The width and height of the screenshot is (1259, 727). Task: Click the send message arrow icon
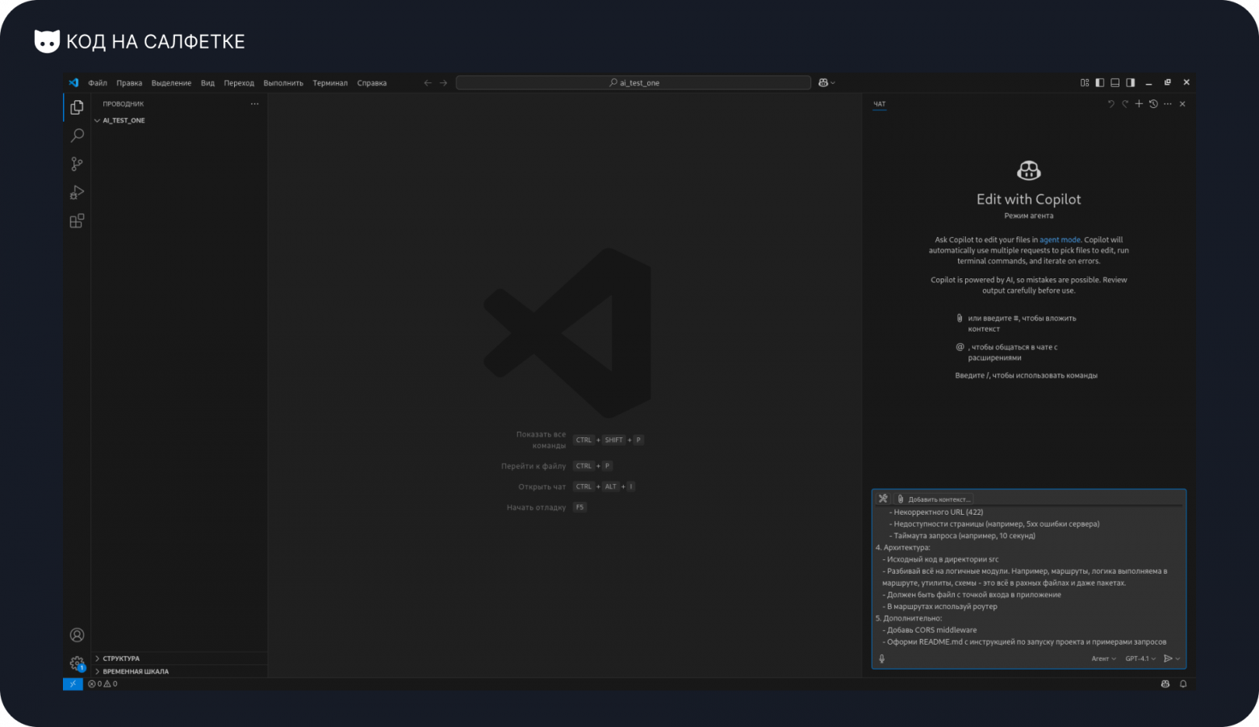click(x=1167, y=658)
